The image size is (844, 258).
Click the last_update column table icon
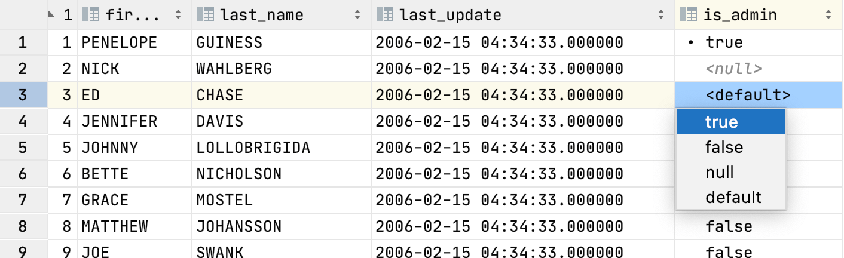384,15
